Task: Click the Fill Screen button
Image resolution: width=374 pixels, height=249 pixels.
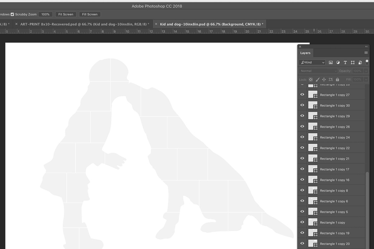Action: pyautogui.click(x=90, y=14)
